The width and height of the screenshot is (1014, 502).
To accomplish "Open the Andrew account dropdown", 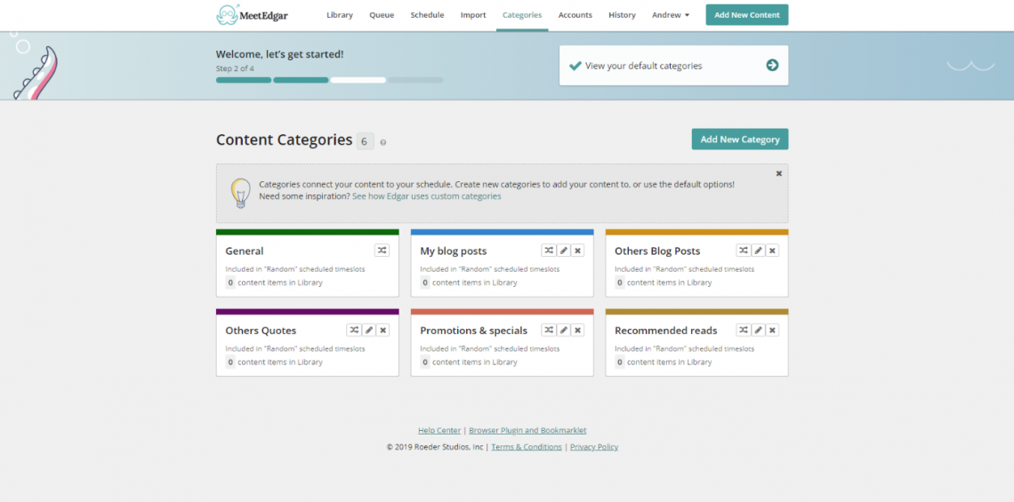I will point(670,15).
